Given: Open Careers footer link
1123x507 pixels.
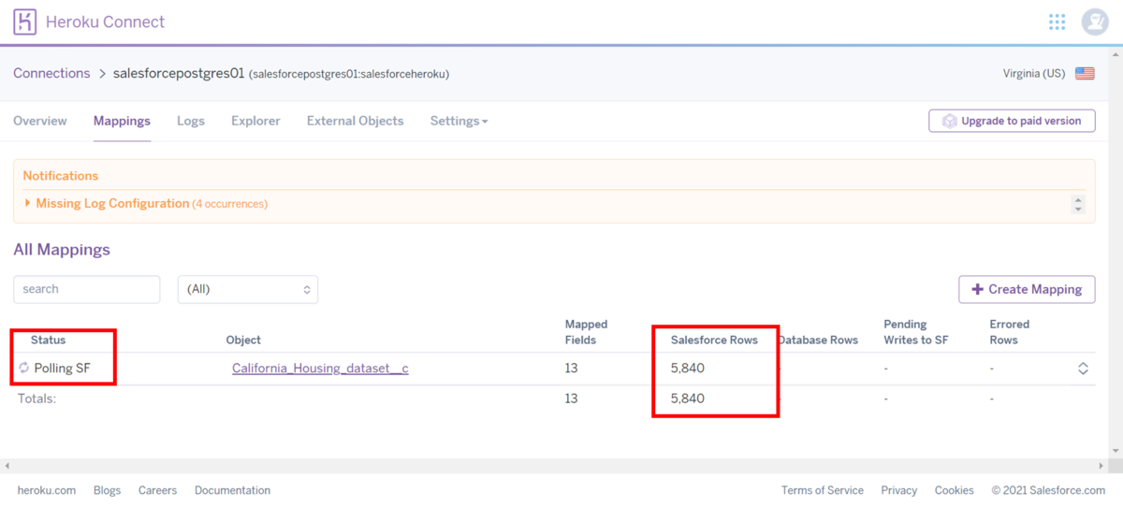Looking at the screenshot, I should pos(157,490).
